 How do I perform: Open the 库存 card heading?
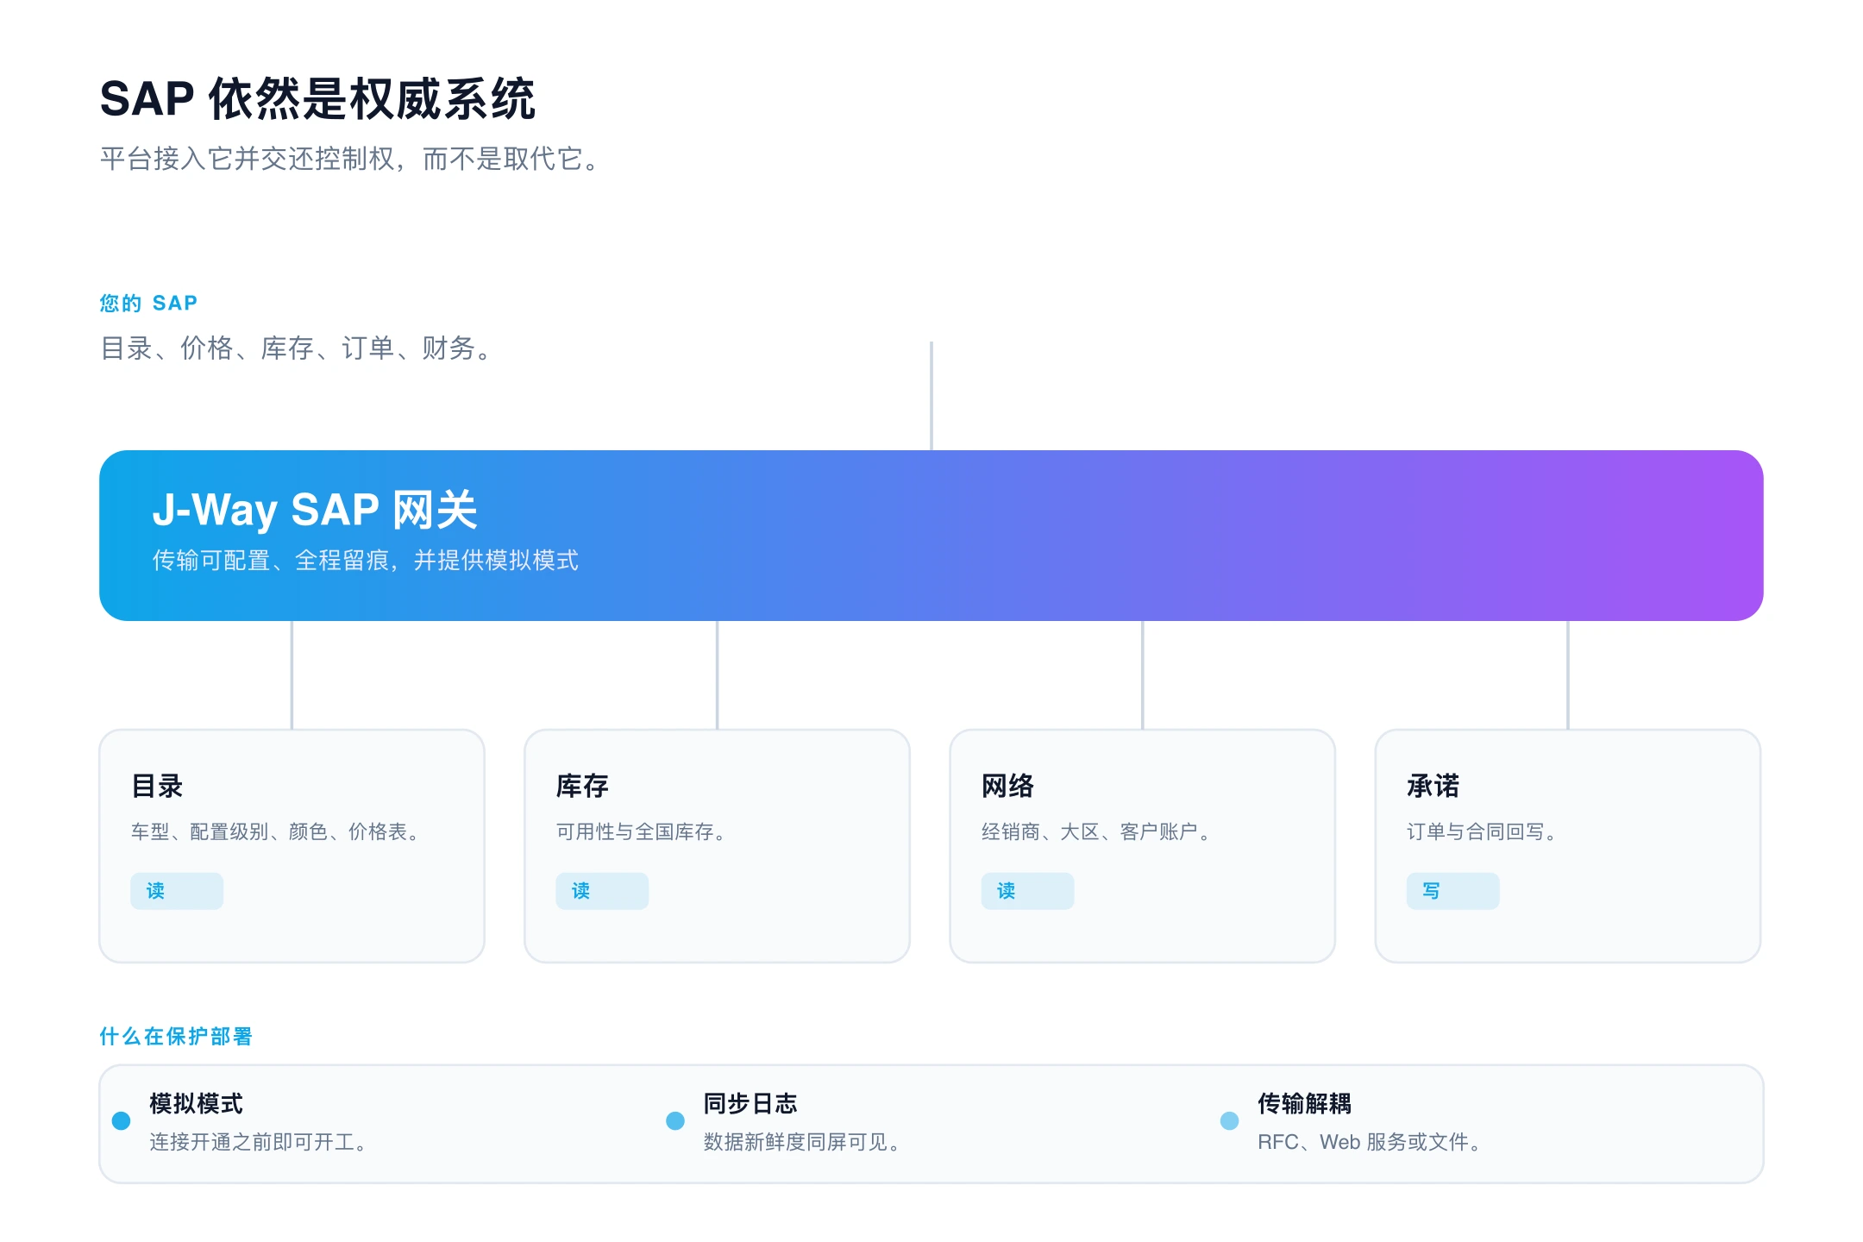pyautogui.click(x=582, y=786)
